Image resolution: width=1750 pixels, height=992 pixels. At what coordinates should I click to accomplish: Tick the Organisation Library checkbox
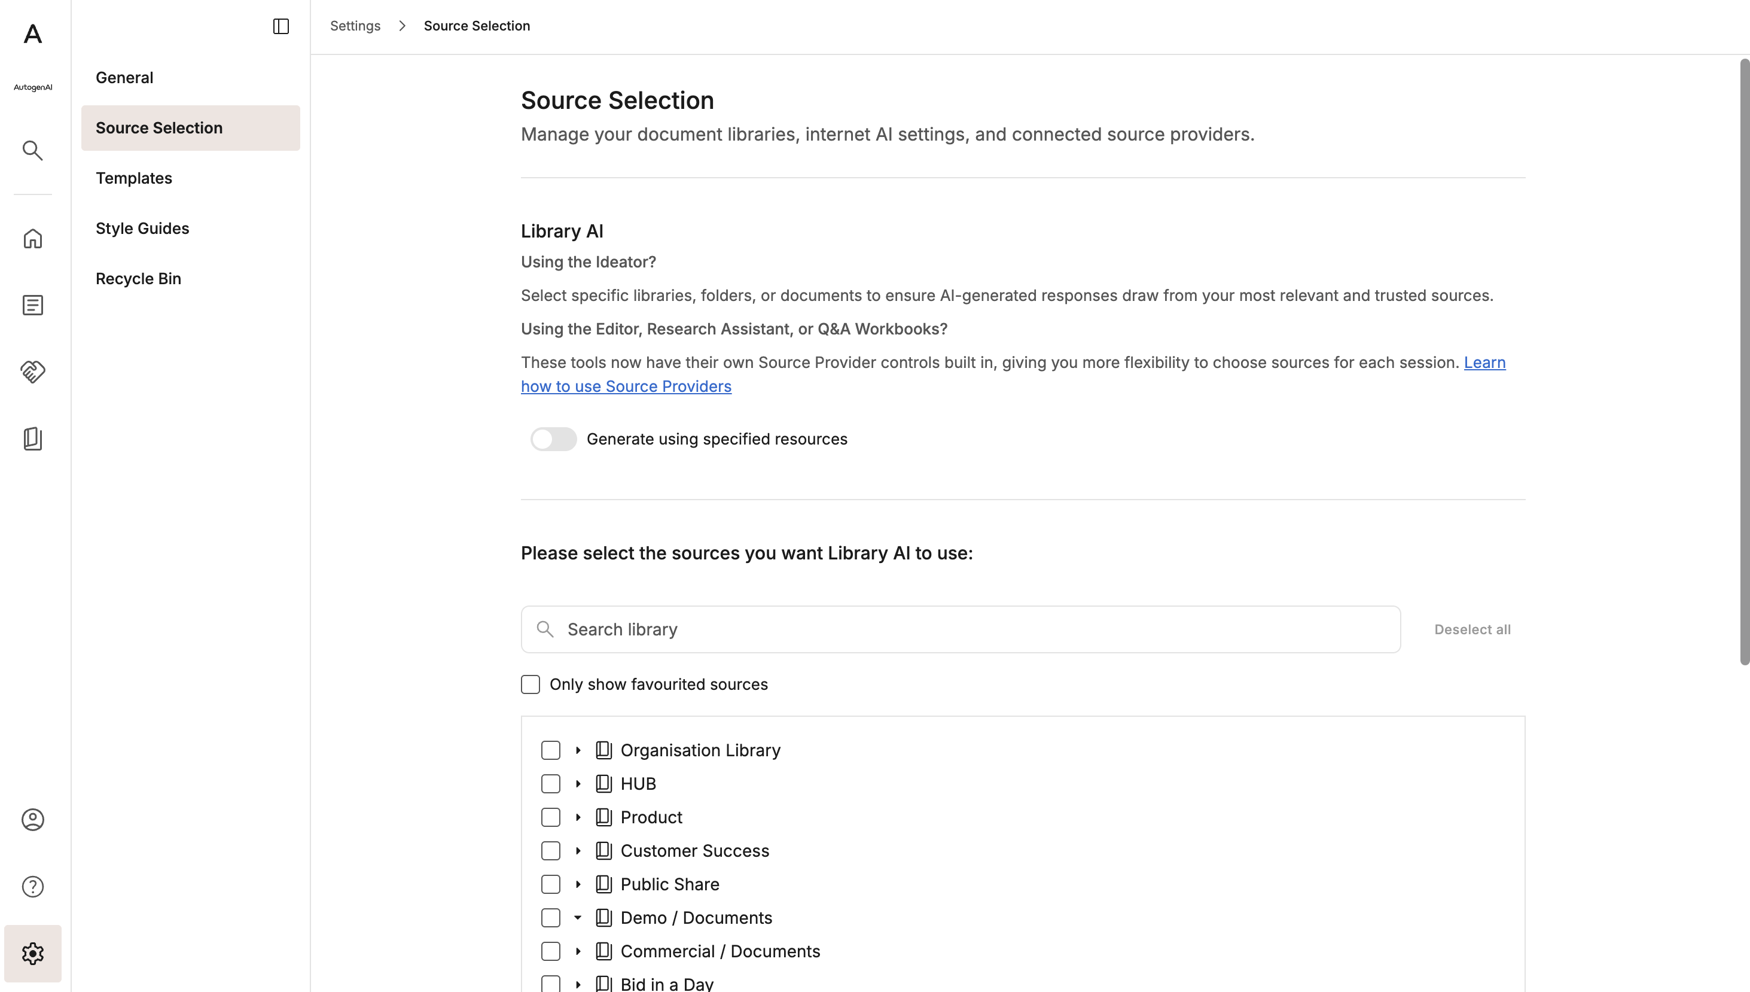(x=551, y=750)
